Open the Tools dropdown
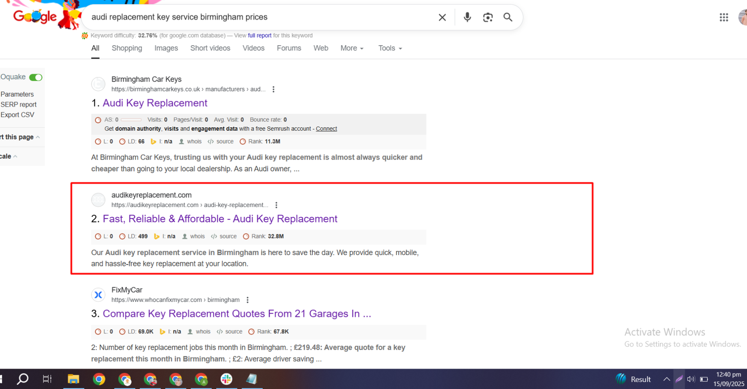The height and width of the screenshot is (389, 747). (x=390, y=48)
